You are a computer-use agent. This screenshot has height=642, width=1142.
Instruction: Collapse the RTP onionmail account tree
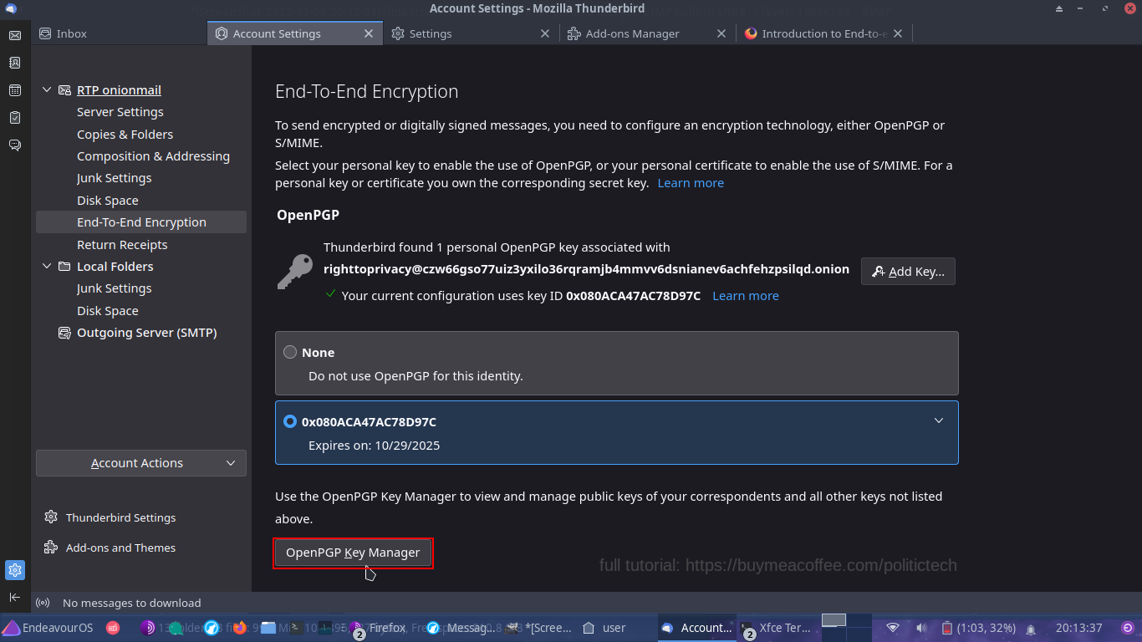tap(47, 90)
